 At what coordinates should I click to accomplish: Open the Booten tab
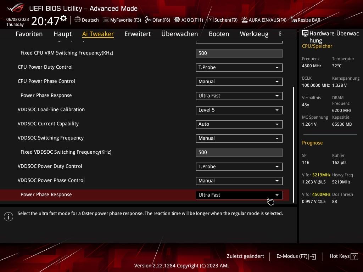219,34
